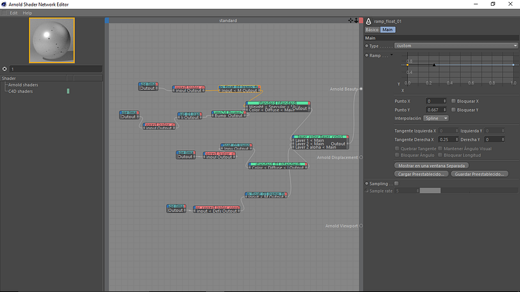Click Mostrar en una ventana Separada button
Screen dimensions: 520x292
tap(431, 165)
